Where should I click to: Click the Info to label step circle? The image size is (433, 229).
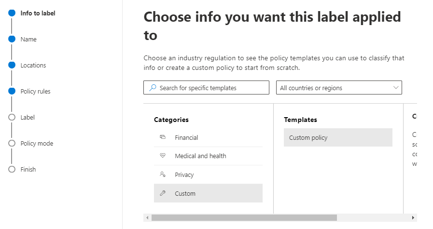12,13
